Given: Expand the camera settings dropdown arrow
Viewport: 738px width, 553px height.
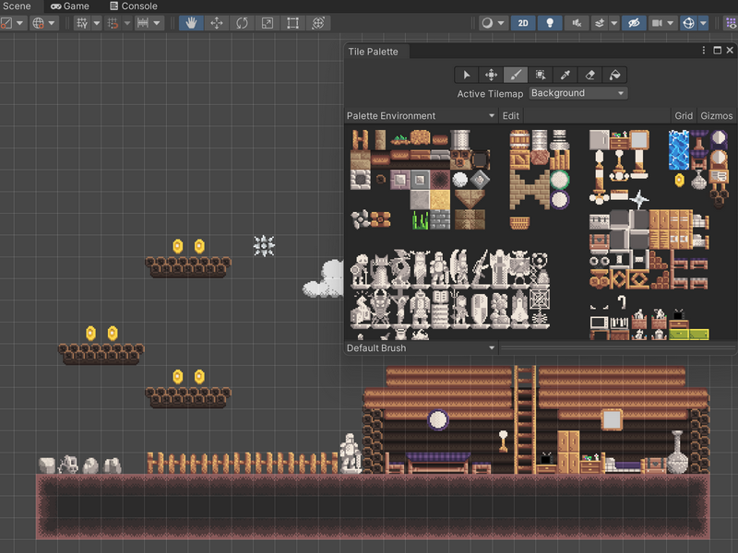Looking at the screenshot, I should click(671, 23).
